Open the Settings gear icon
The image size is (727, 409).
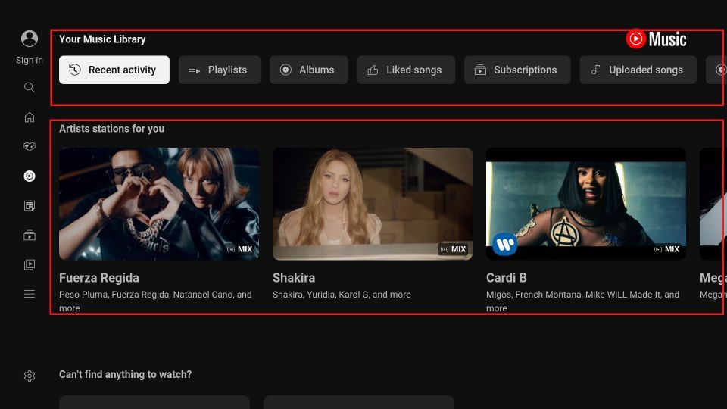30,376
